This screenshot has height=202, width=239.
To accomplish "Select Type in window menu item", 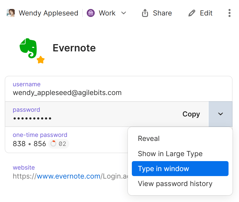I will [180, 169].
